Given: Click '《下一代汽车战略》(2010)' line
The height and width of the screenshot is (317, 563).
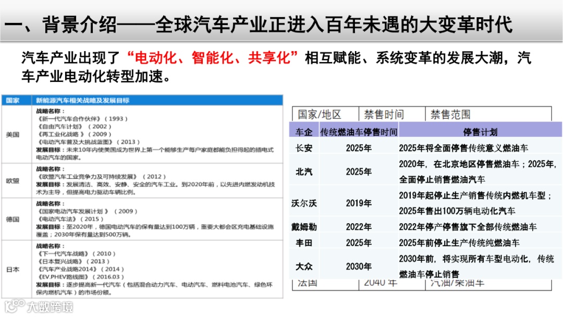Looking at the screenshot, I should coord(76,254).
